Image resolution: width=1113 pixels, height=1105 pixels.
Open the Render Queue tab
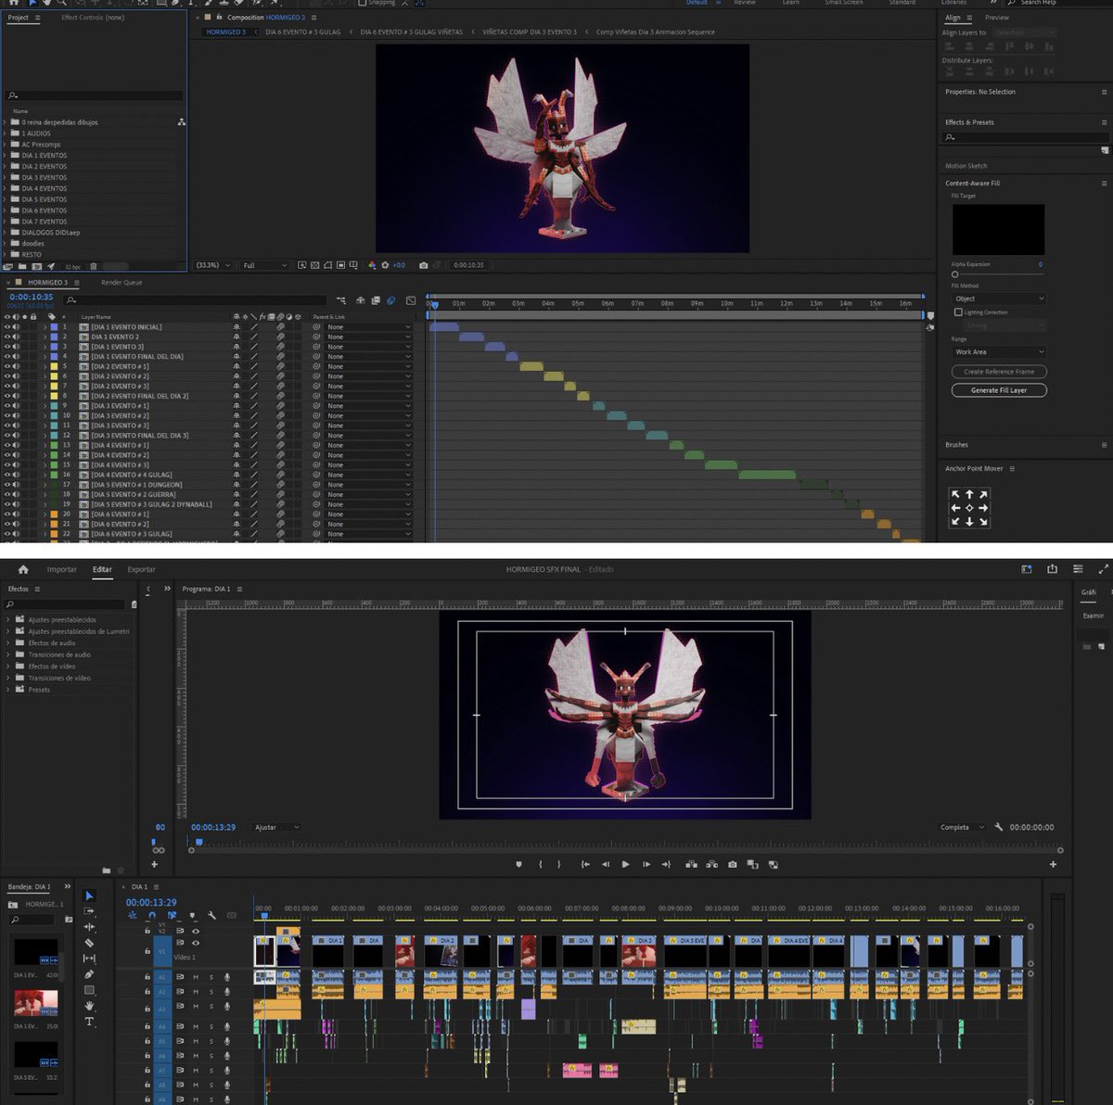[x=122, y=283]
